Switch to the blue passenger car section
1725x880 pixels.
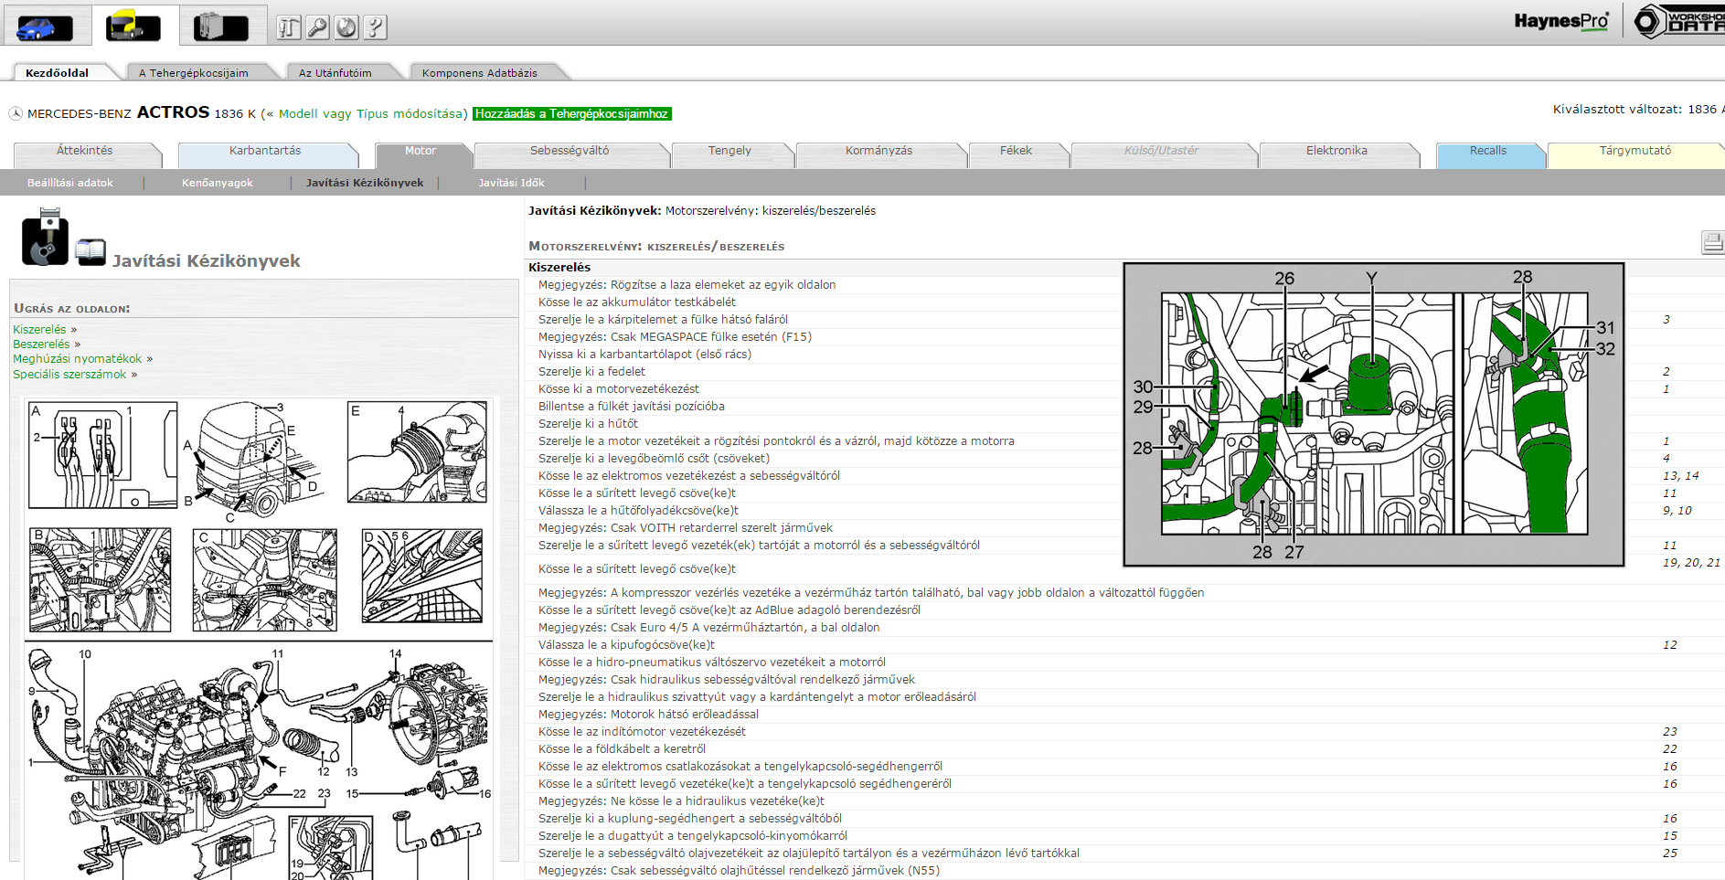pos(45,27)
